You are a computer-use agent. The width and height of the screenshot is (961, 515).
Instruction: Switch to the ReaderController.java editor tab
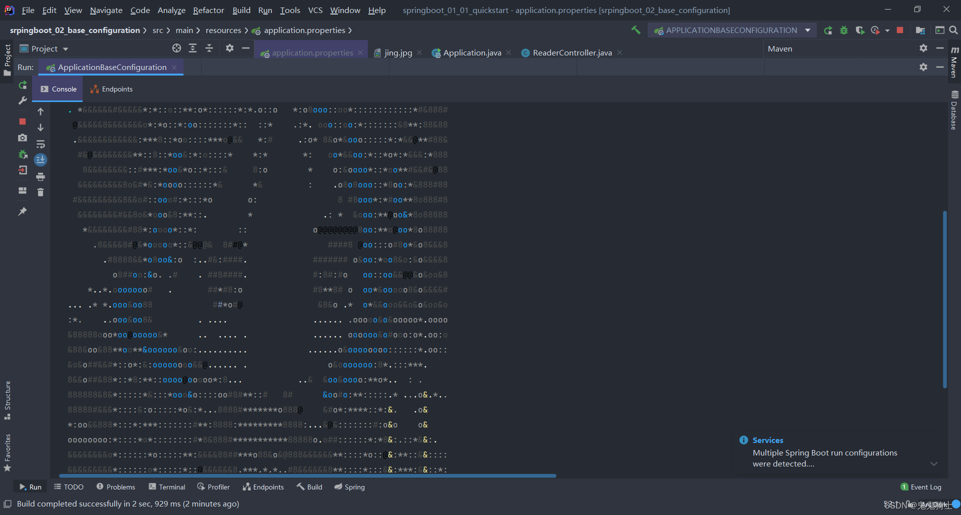[x=572, y=52]
